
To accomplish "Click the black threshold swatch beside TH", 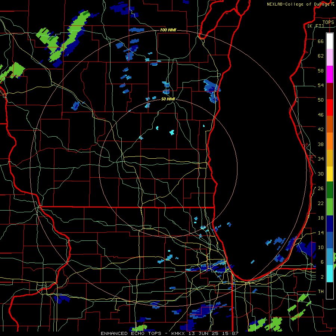I will tap(330, 290).
